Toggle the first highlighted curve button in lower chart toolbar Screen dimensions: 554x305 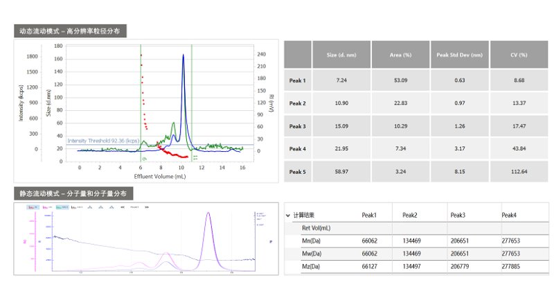point(31,207)
